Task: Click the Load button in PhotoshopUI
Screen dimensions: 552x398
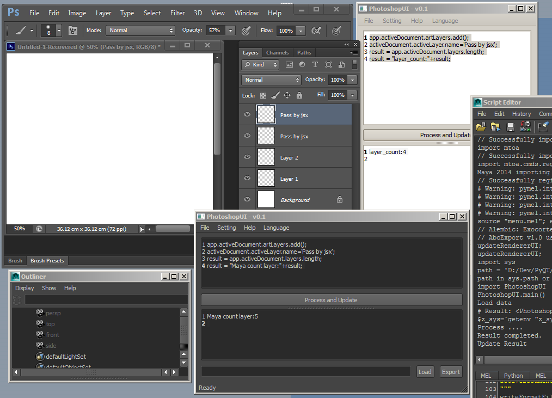Action: click(x=425, y=372)
